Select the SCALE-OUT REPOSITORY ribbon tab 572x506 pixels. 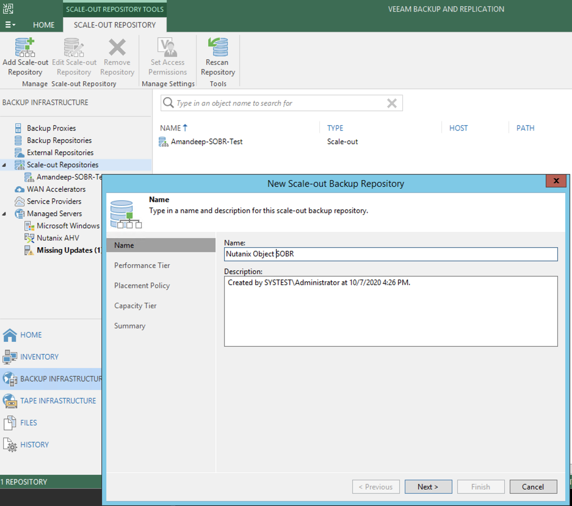pyautogui.click(x=115, y=25)
